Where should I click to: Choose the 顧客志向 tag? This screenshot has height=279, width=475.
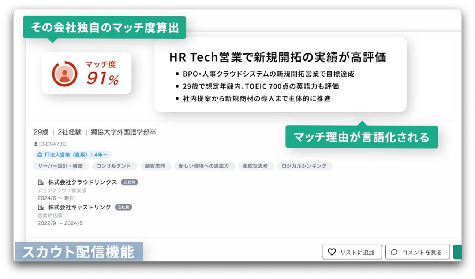point(155,166)
